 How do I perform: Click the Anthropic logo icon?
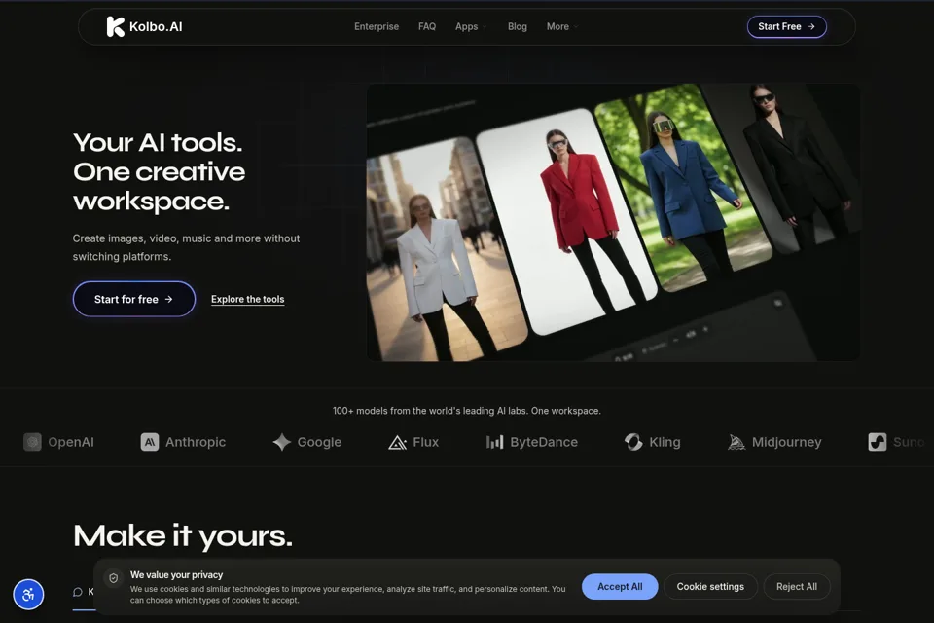pos(150,442)
